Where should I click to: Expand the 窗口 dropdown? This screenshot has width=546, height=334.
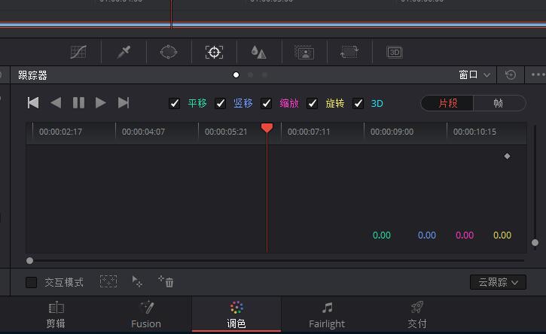point(474,74)
